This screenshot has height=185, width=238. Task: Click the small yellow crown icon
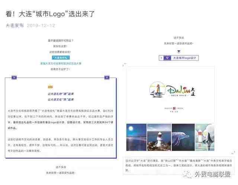50,87
